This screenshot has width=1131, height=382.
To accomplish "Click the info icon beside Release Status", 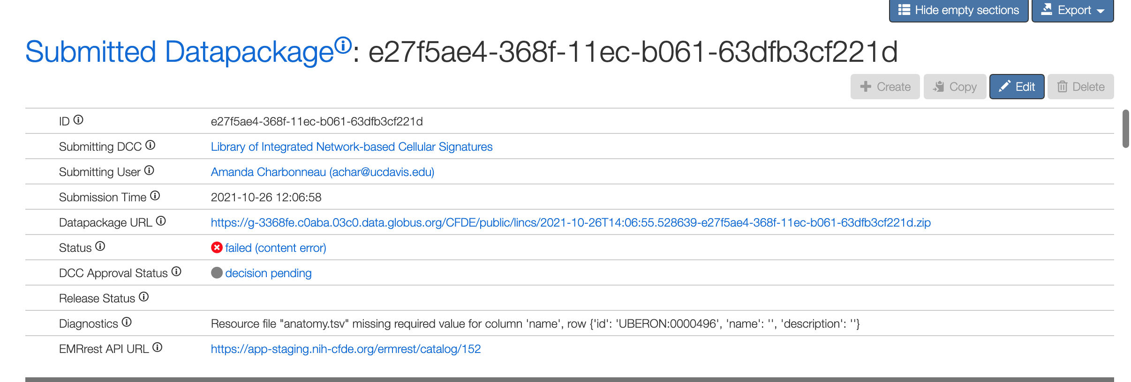I will click(144, 296).
